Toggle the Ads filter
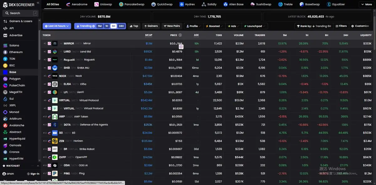 pyautogui.click(x=233, y=26)
